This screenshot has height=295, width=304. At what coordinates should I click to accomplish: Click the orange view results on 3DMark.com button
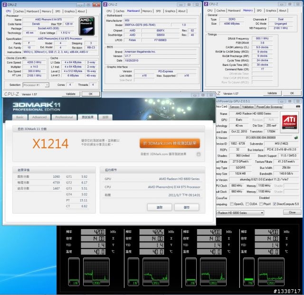pyautogui.click(x=170, y=143)
